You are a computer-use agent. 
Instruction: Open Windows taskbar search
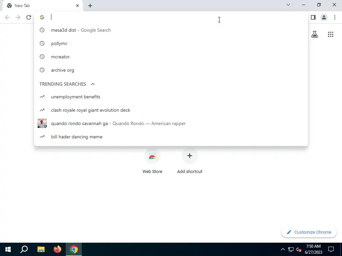[x=24, y=249]
